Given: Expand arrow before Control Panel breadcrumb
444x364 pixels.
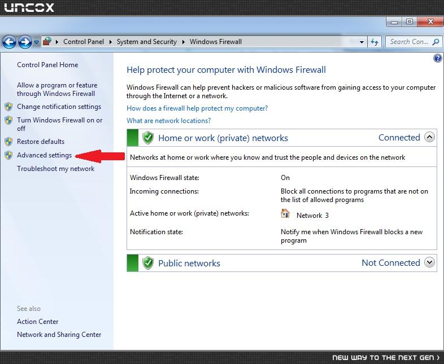Looking at the screenshot, I should (57, 42).
